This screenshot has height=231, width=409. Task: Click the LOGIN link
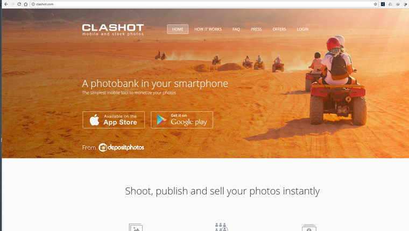[302, 29]
